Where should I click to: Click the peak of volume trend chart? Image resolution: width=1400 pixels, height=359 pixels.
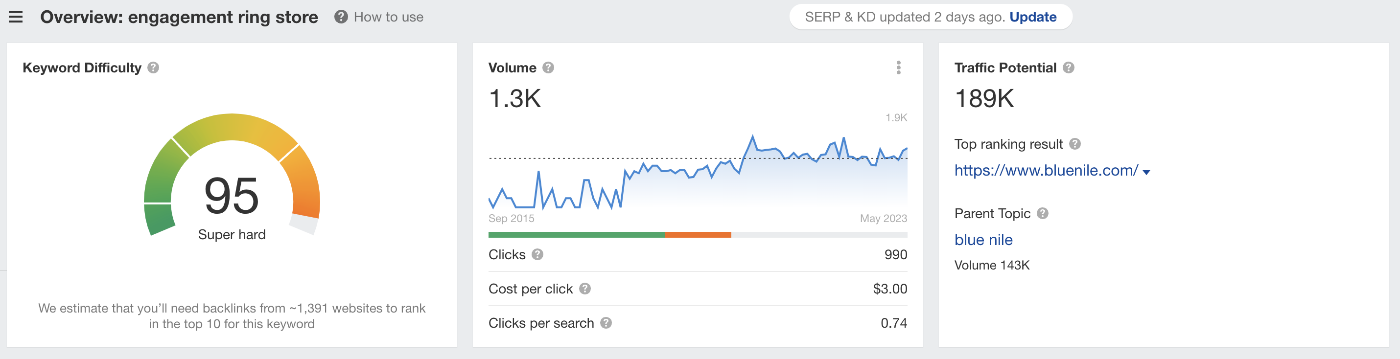tap(753, 136)
